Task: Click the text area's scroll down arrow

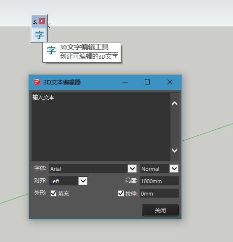Action: 174,150
